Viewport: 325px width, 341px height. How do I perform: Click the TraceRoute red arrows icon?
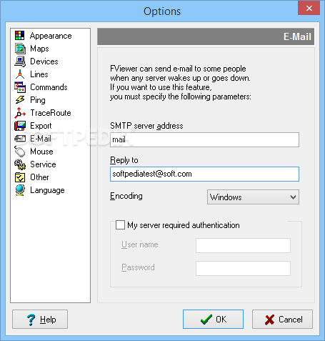coord(20,113)
